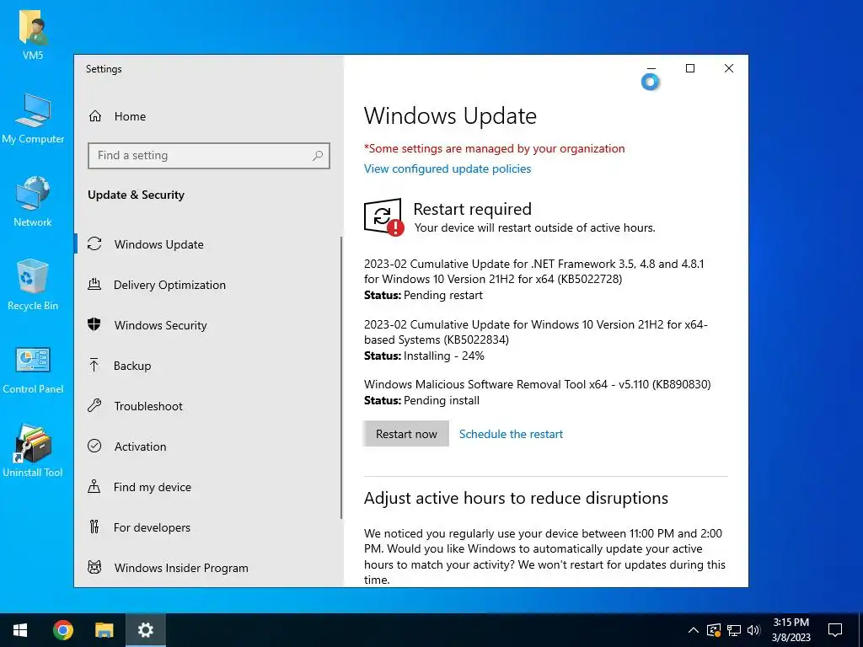Click the Restart now button
The image size is (863, 647).
(406, 434)
